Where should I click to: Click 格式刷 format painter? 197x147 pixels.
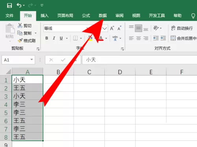click(26, 41)
